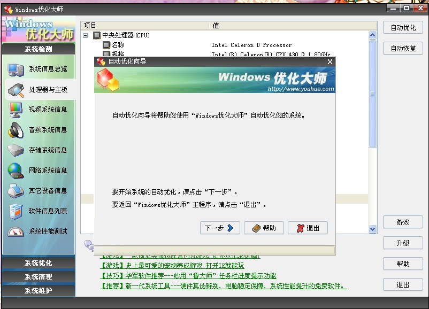Click the CPU chip icon beside 中央处理器
This screenshot has width=429, height=309.
click(x=97, y=35)
